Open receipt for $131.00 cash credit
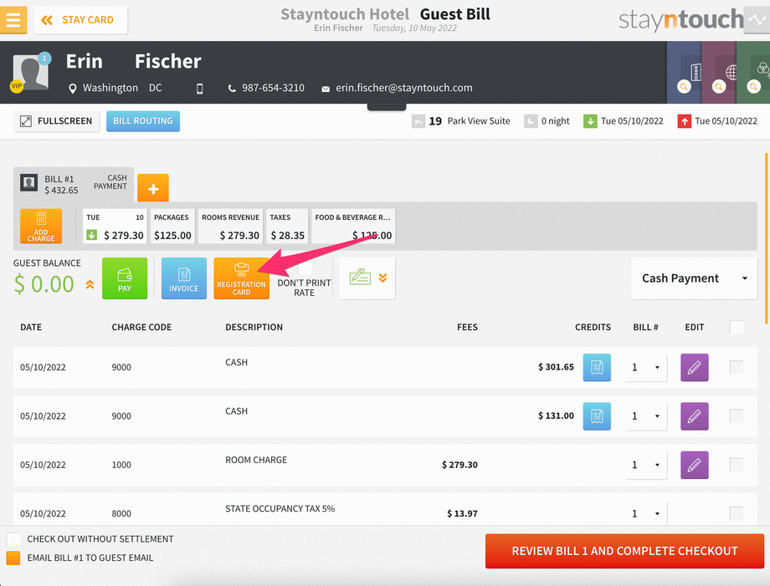Viewport: 770px width, 586px height. click(597, 416)
